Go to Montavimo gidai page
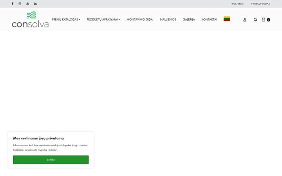Image resolution: width=282 pixels, height=176 pixels. (x=140, y=20)
